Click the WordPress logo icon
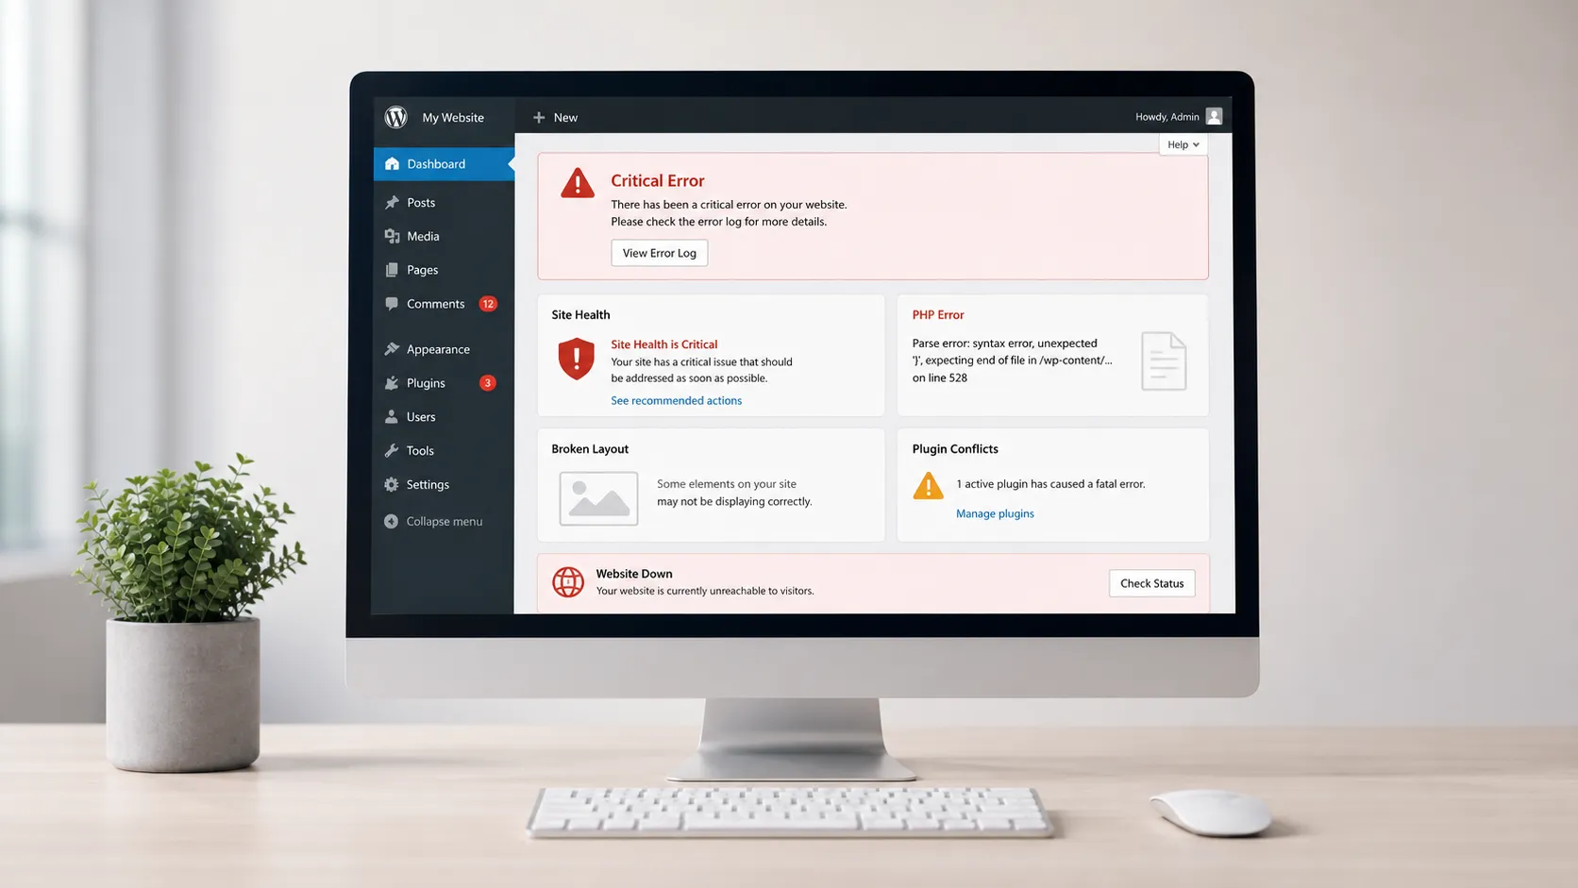1578x888 pixels. 396,117
